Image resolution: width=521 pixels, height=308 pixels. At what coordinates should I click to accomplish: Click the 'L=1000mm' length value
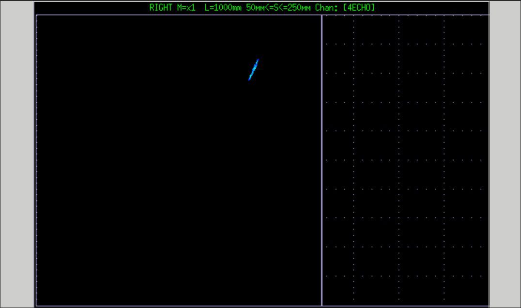coord(223,8)
